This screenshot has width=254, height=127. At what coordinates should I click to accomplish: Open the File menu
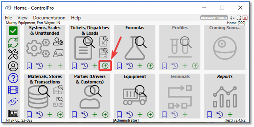pyautogui.click(x=8, y=18)
